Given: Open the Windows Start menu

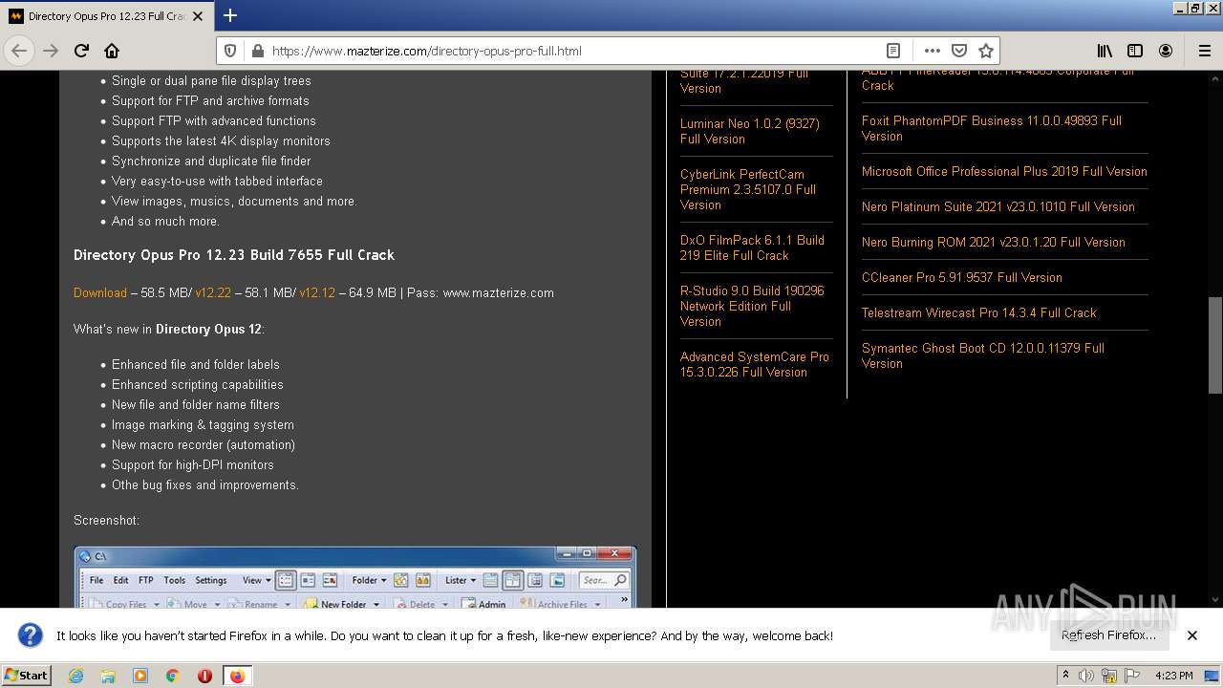Looking at the screenshot, I should [x=27, y=675].
